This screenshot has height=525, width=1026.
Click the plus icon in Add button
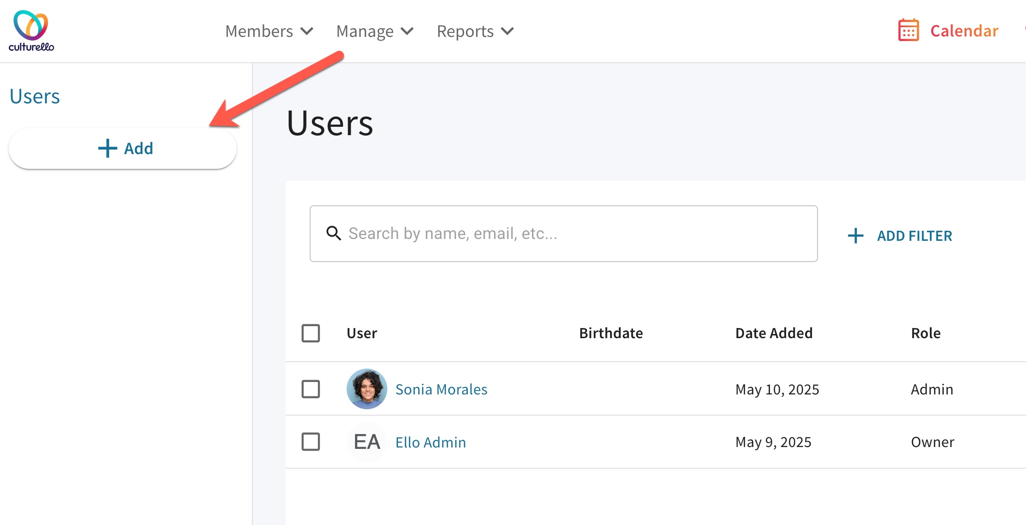coord(108,149)
